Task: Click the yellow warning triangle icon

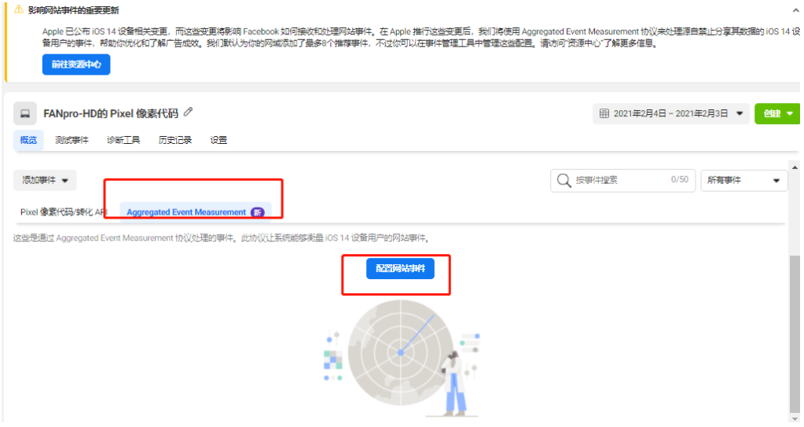Action: coord(18,9)
